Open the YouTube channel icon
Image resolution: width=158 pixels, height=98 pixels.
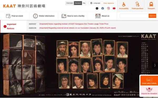pyautogui.click(x=114, y=8)
